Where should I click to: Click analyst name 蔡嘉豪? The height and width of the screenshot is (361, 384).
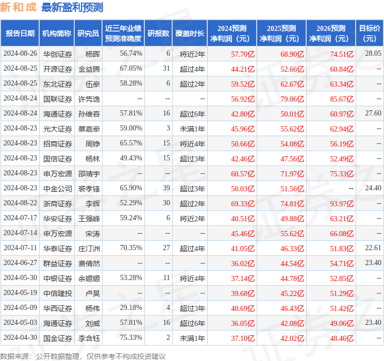point(89,129)
